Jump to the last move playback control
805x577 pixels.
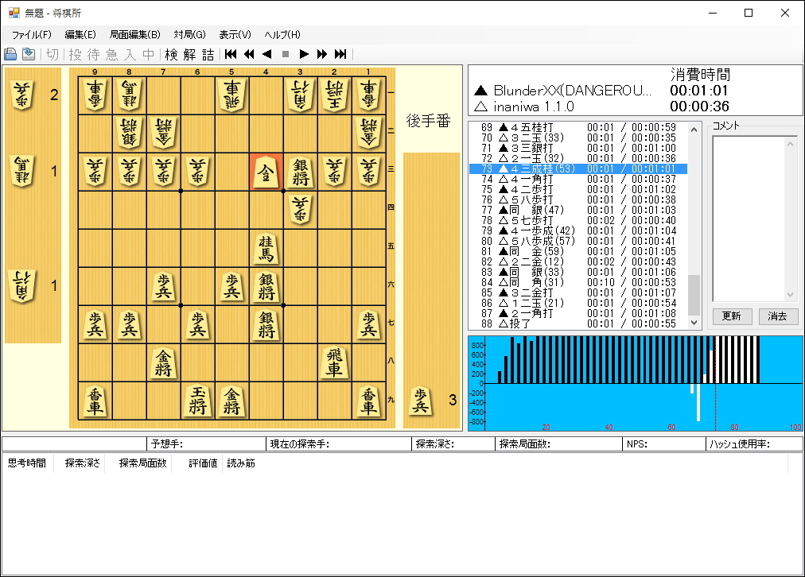340,54
